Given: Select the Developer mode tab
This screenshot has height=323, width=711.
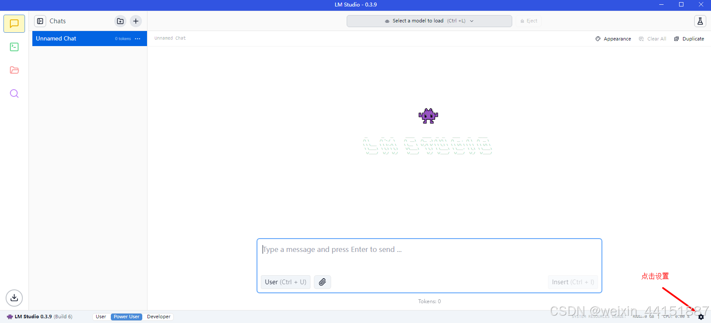Looking at the screenshot, I should (x=159, y=317).
